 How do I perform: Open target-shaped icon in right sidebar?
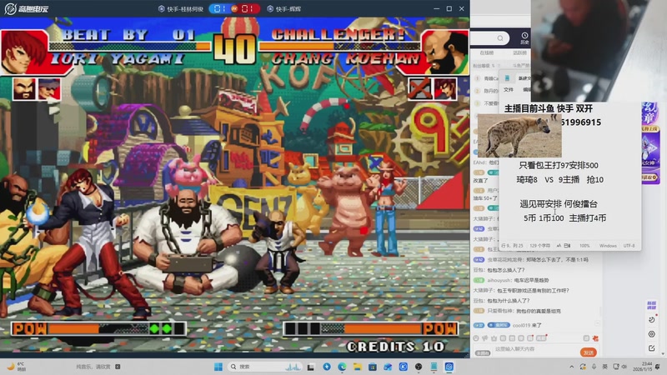[652, 334]
